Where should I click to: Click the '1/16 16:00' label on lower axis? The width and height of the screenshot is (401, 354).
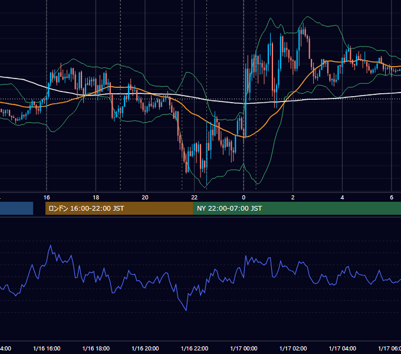click(47, 349)
